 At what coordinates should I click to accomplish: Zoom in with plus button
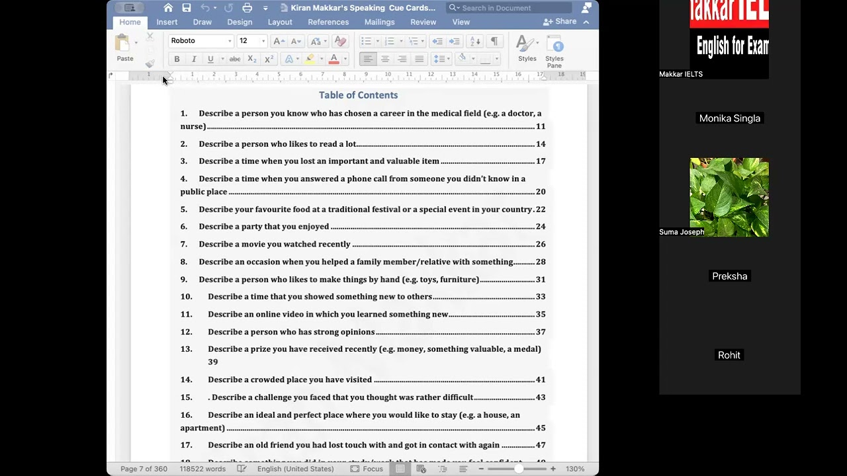(x=553, y=469)
